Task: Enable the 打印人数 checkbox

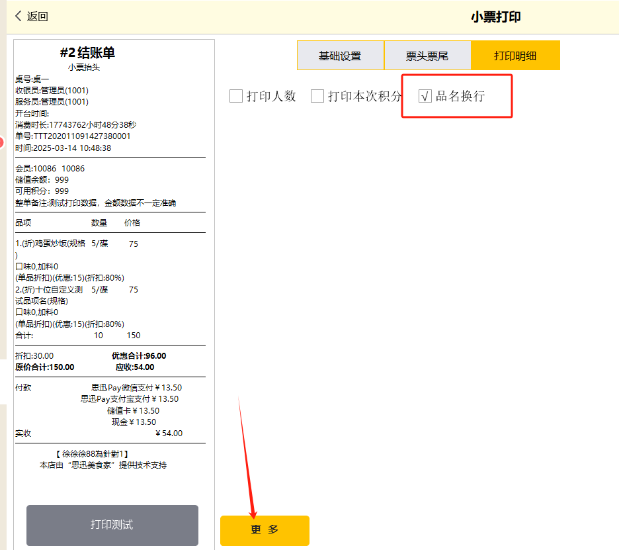Action: [x=236, y=97]
